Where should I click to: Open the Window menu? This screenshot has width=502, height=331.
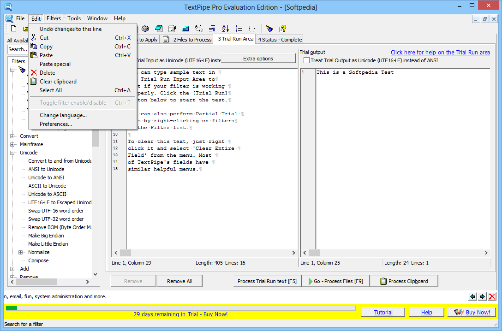click(97, 18)
